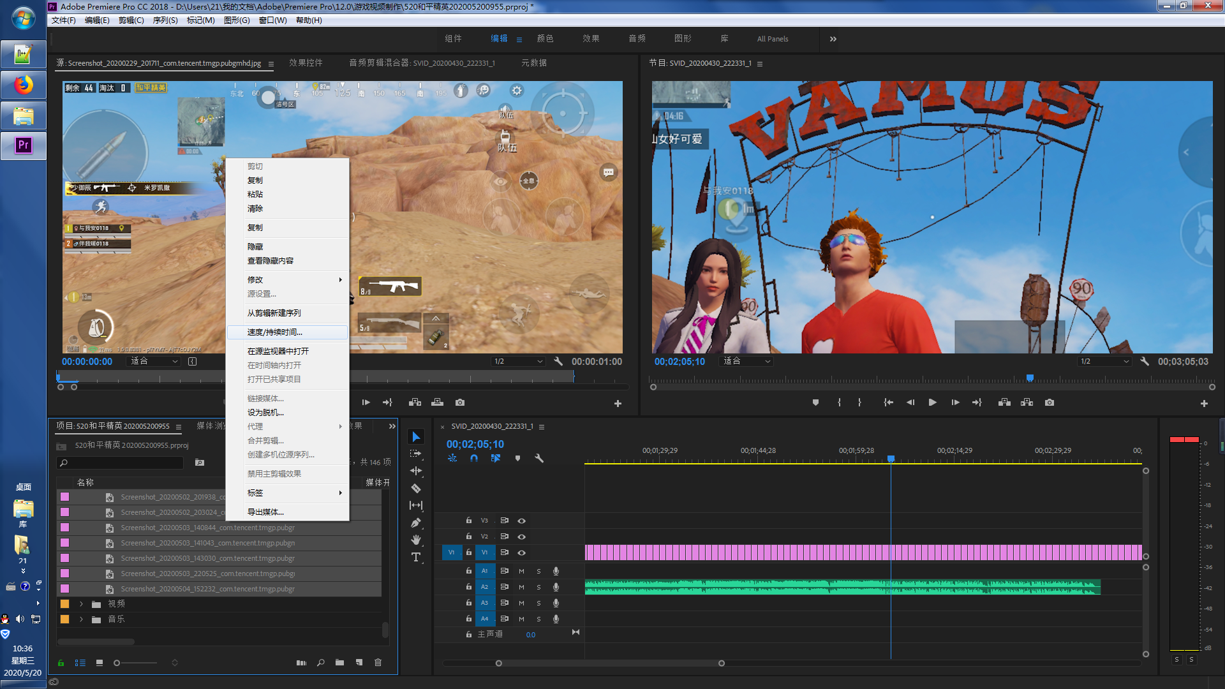The width and height of the screenshot is (1225, 689).
Task: Open timeline display settings wrench
Action: point(539,458)
